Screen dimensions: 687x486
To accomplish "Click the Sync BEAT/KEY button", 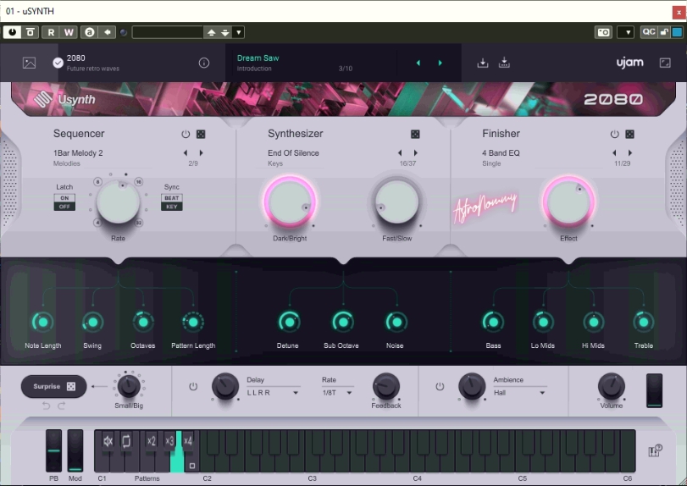I will (x=172, y=202).
